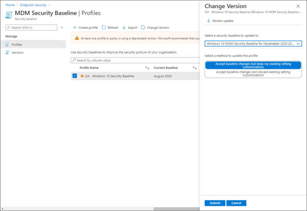Submit the version change
Screen dimensions: 307x211
coord(215,203)
